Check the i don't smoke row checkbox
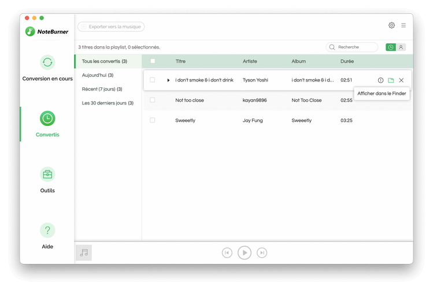The image size is (433, 290). coord(152,80)
